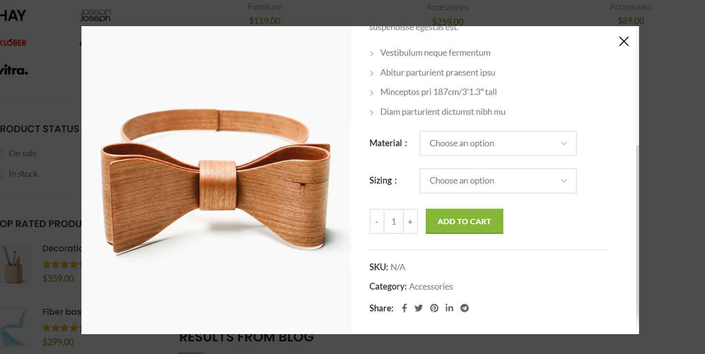Decrease quantity with minus button

click(377, 221)
